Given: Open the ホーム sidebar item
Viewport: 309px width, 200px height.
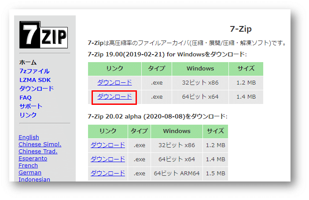Looking at the screenshot, I should pos(28,62).
